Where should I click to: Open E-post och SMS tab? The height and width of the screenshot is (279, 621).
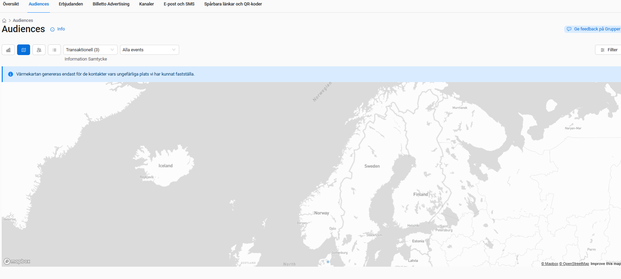(x=179, y=4)
